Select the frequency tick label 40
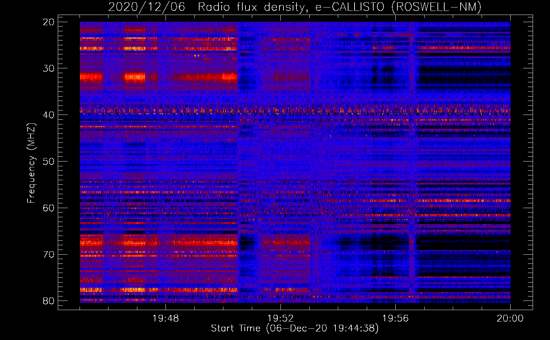 pos(49,115)
